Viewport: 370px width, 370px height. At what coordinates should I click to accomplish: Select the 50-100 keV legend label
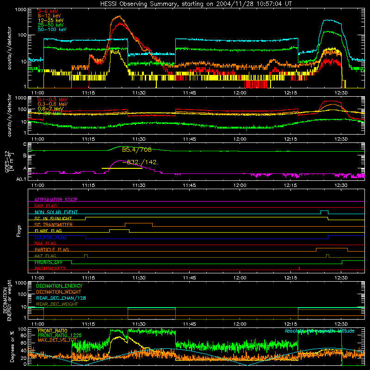[52, 30]
